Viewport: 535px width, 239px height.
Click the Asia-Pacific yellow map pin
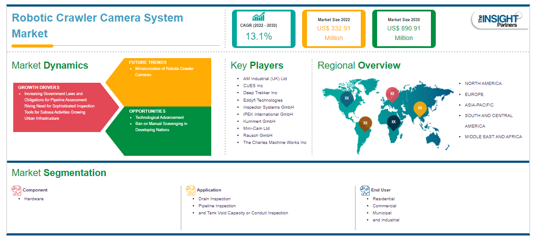419,109
